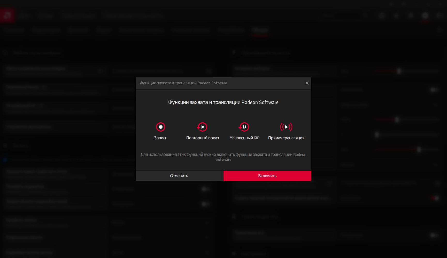
Task: Select the 'Мгновенный GIF' label text
Action: tap(244, 138)
